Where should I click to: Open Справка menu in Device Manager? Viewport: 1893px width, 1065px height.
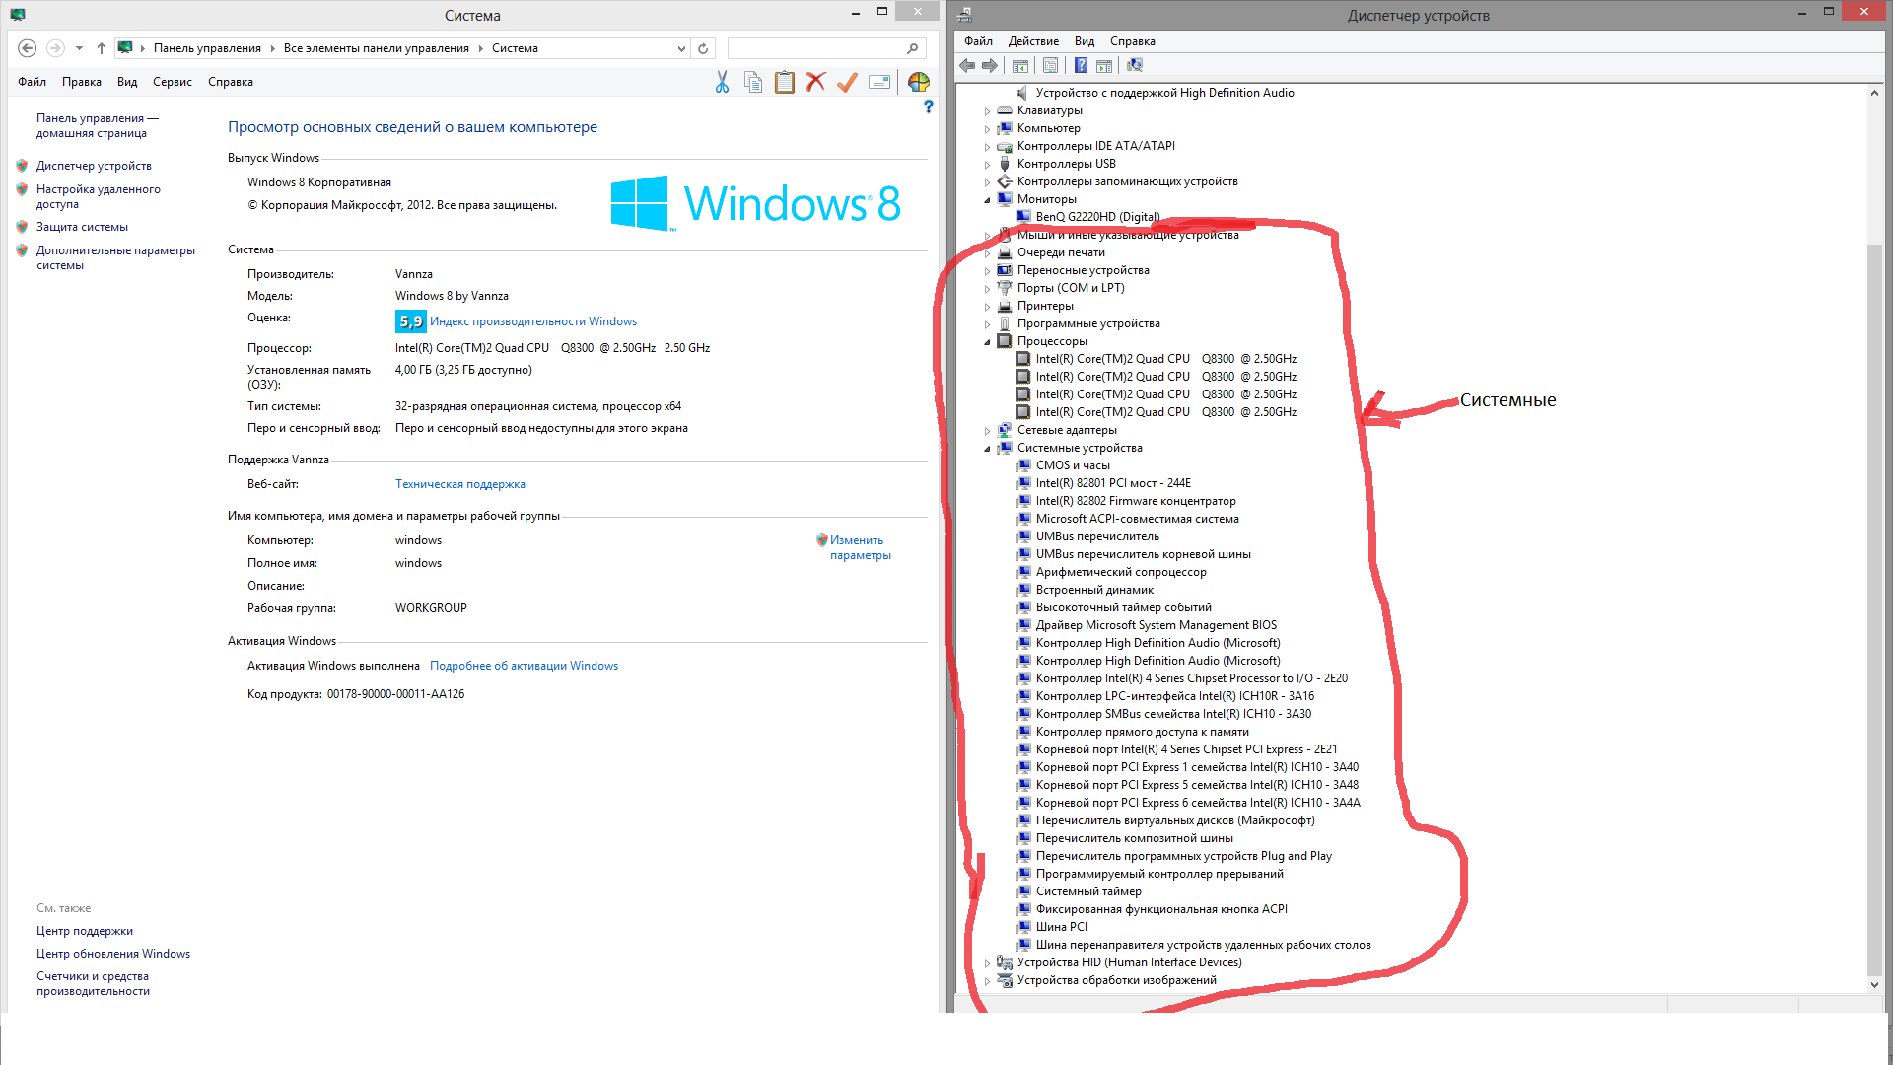point(1133,41)
